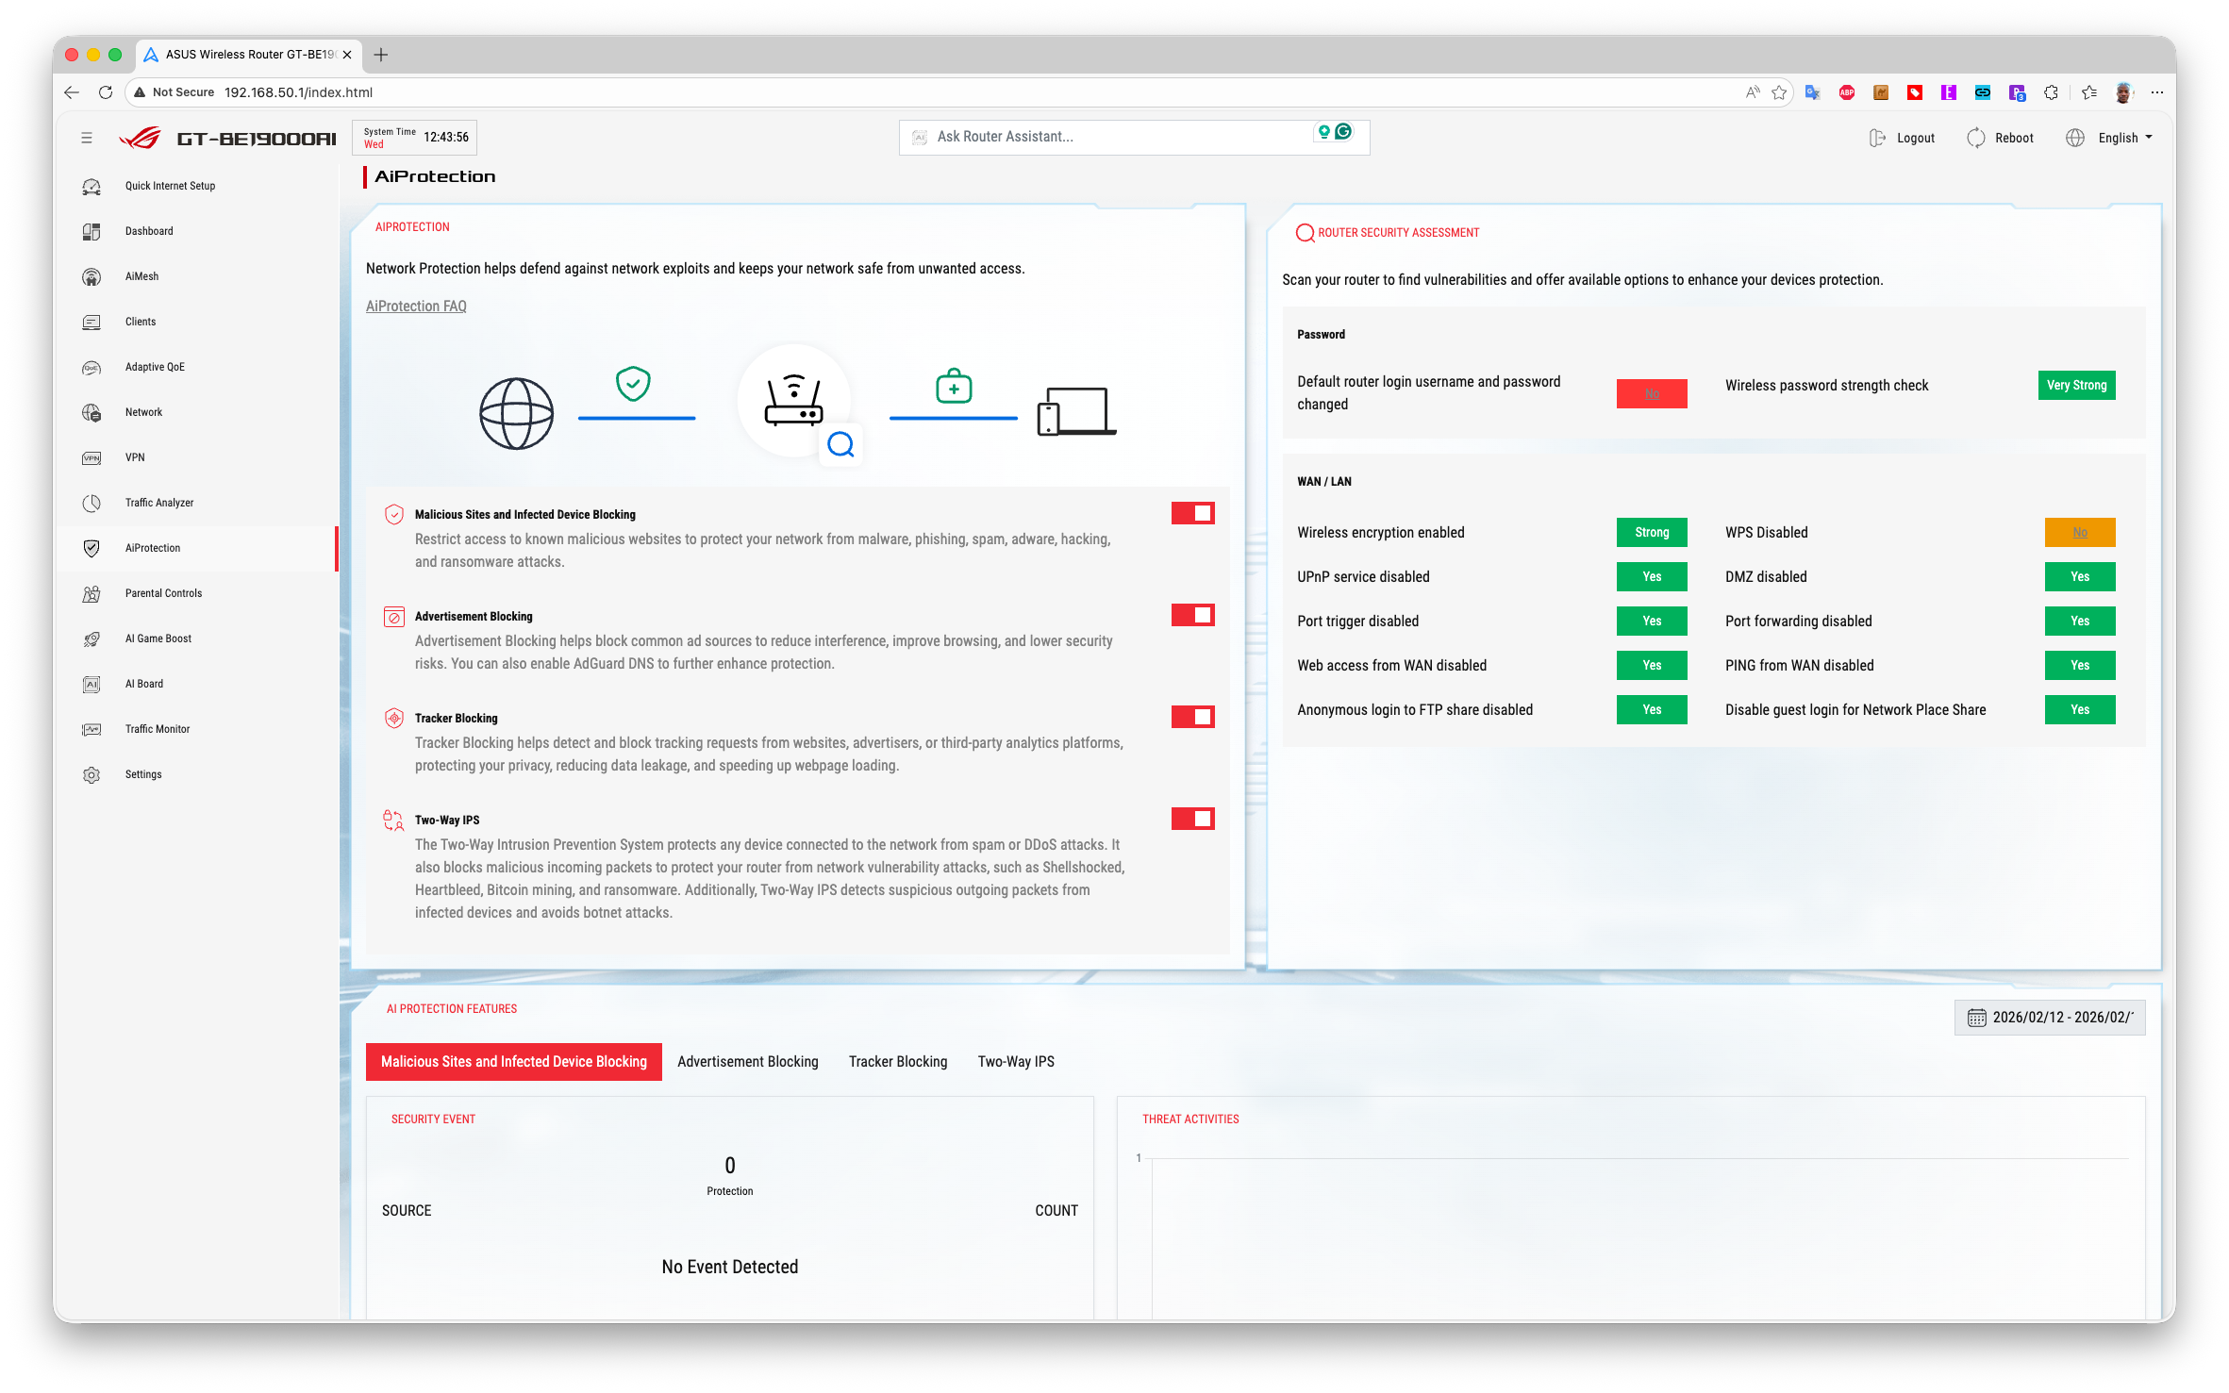Open Parental Controls sidebar icon
The image size is (2229, 1393).
[91, 593]
